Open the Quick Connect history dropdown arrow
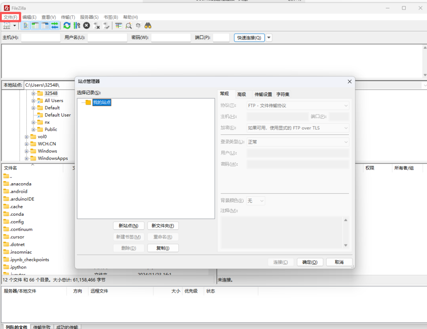Image resolution: width=427 pixels, height=329 pixels. point(269,37)
